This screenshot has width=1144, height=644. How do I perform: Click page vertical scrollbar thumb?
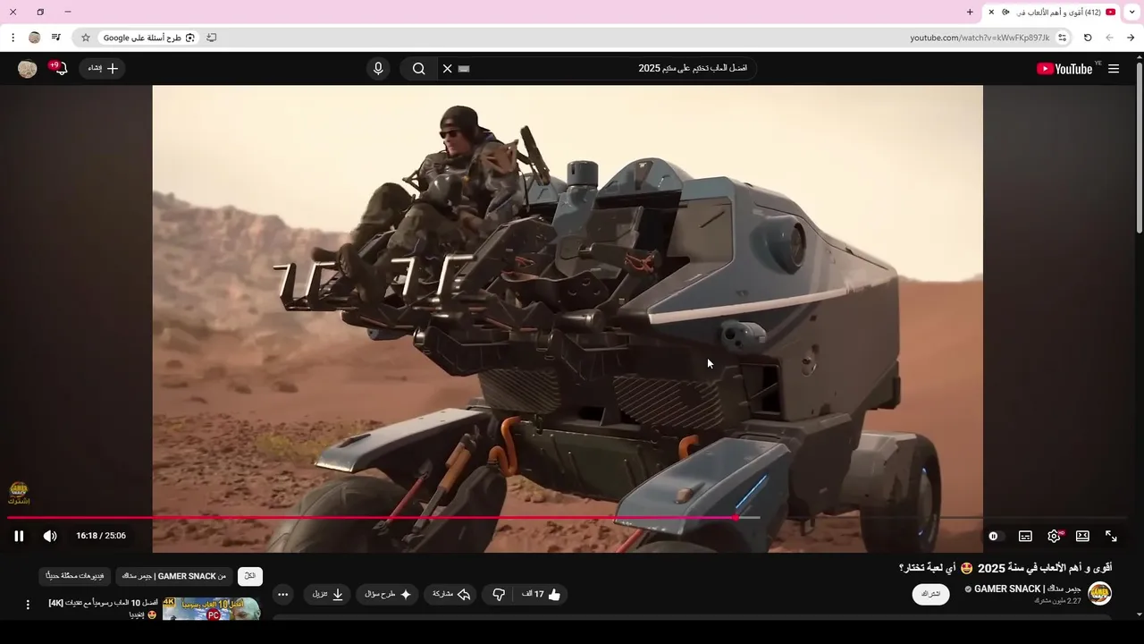(x=1139, y=148)
